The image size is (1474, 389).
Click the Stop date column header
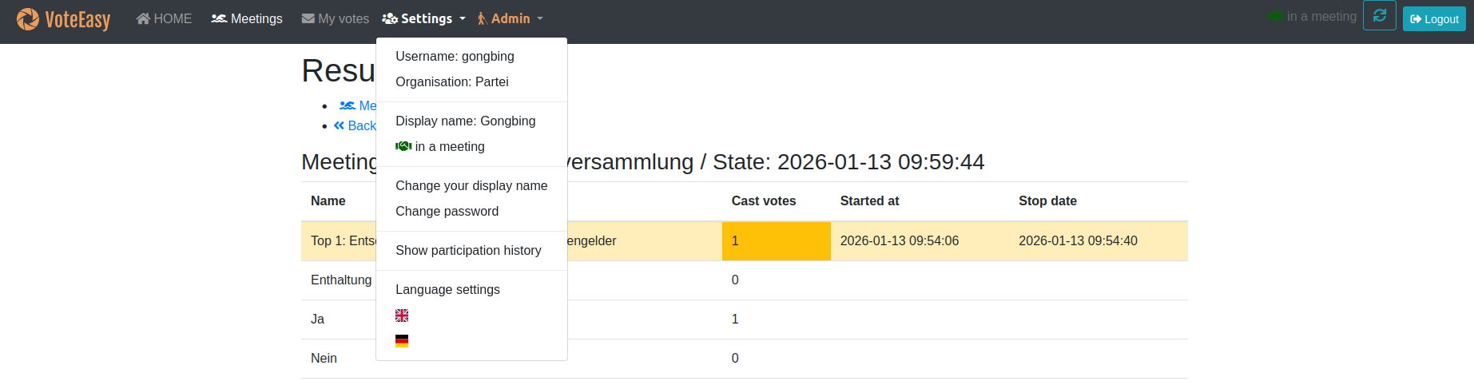pos(1047,200)
